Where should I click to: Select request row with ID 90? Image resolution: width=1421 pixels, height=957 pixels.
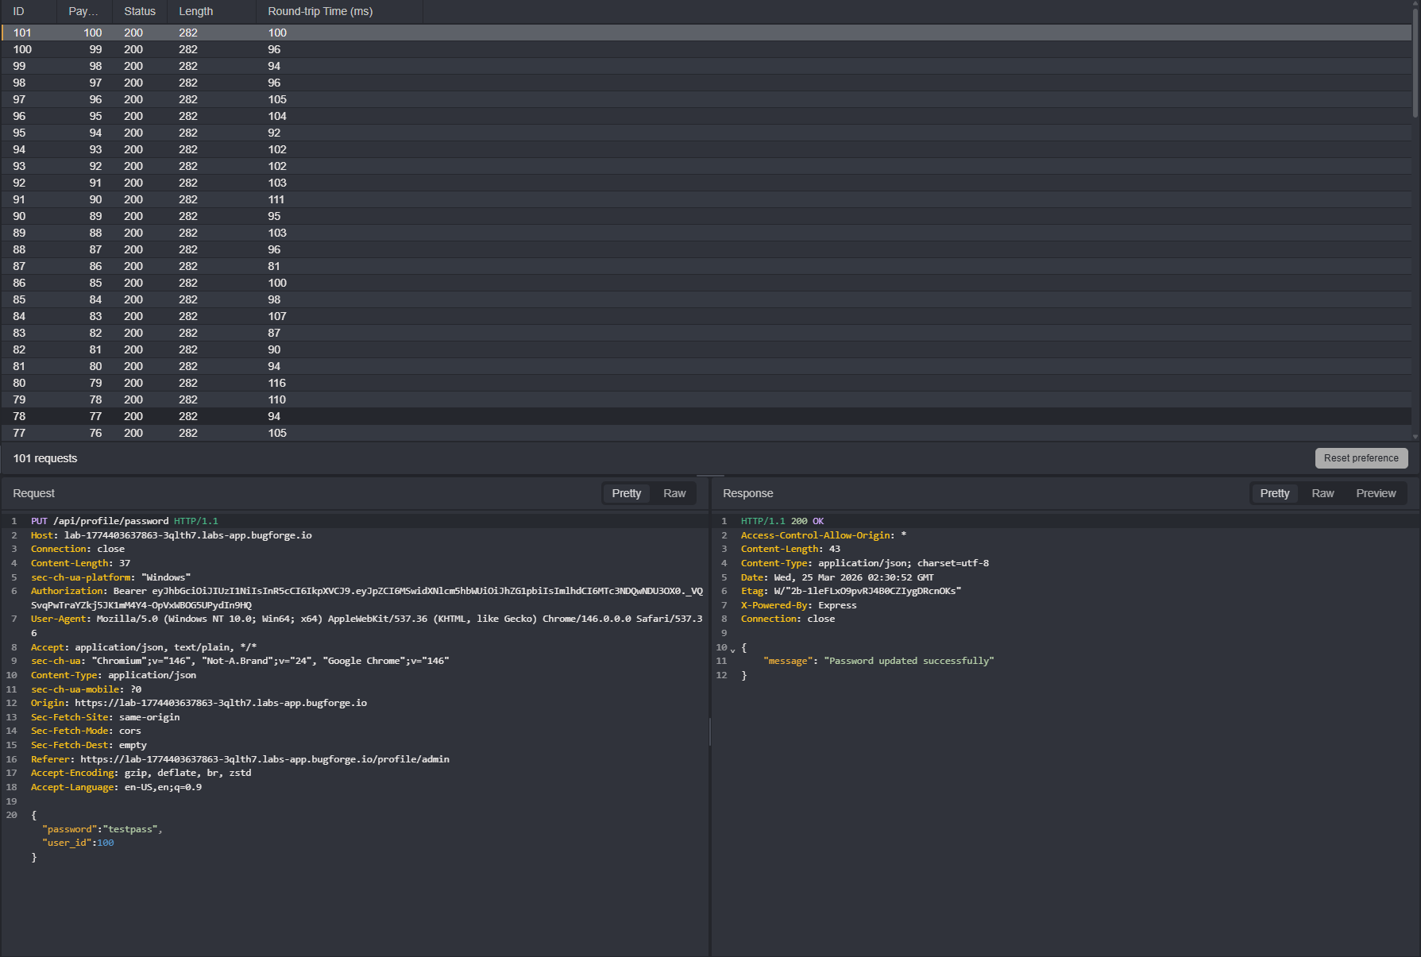tap(706, 216)
